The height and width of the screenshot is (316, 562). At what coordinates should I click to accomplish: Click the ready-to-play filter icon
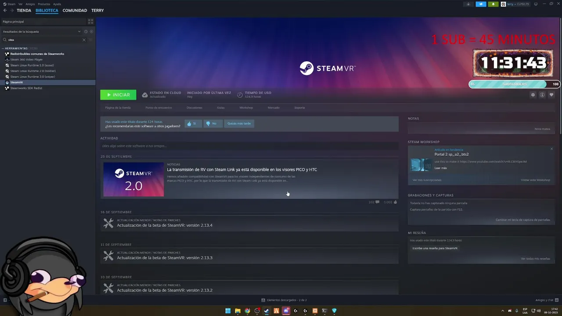click(91, 32)
